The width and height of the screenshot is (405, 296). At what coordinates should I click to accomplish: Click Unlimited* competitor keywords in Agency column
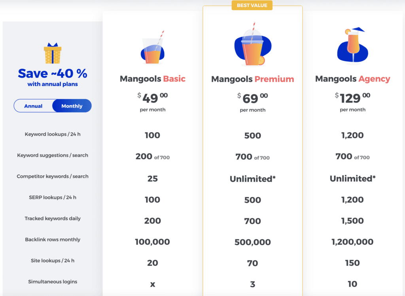tap(352, 178)
